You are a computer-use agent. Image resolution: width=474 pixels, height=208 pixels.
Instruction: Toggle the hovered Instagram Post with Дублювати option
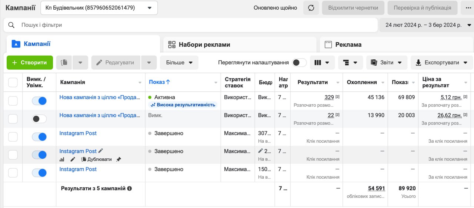(39, 155)
